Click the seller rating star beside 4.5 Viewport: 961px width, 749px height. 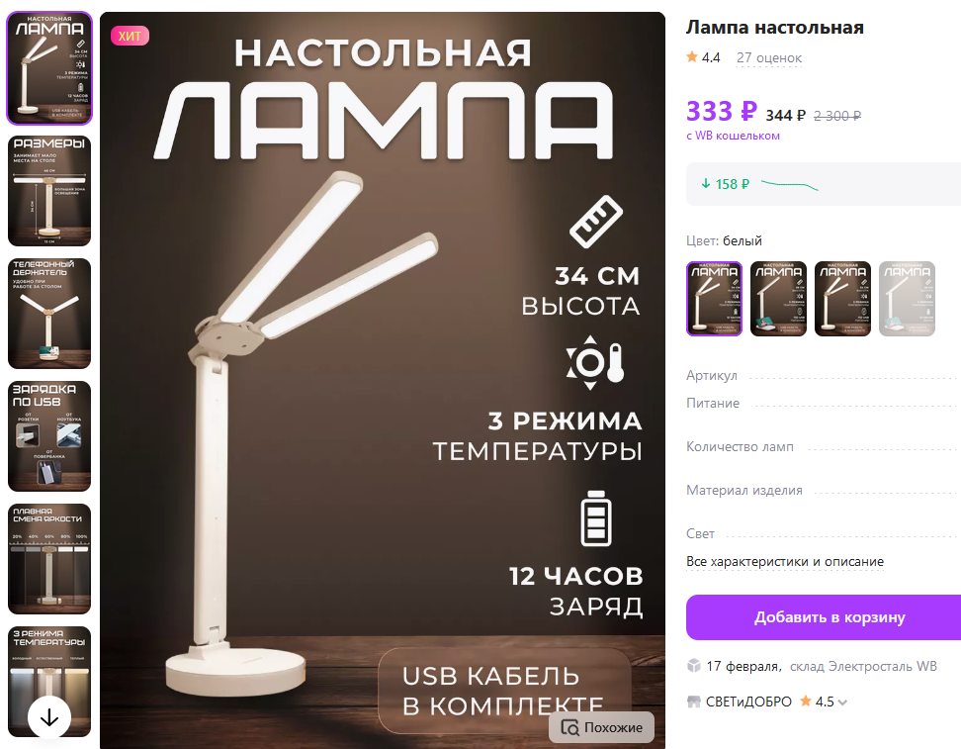806,702
